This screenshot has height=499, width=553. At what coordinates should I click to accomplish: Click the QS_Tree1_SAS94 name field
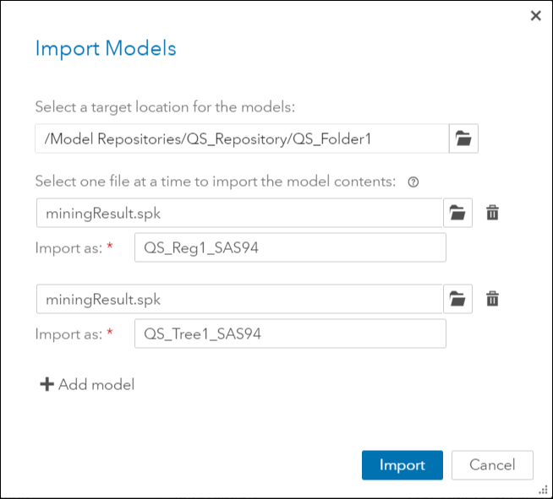(x=289, y=334)
